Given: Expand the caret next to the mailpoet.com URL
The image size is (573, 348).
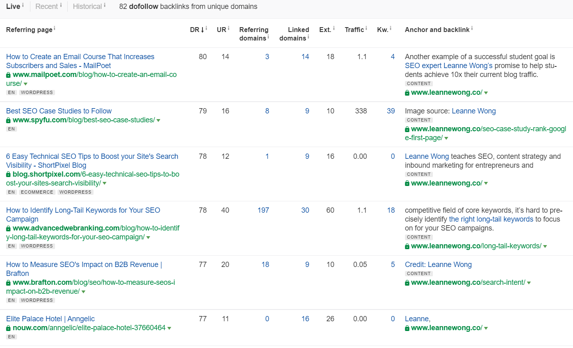Looking at the screenshot, I should coord(26,83).
